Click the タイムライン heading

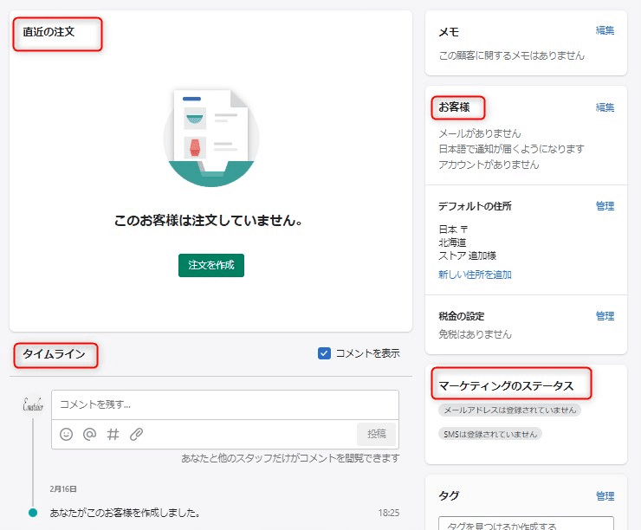(54, 353)
